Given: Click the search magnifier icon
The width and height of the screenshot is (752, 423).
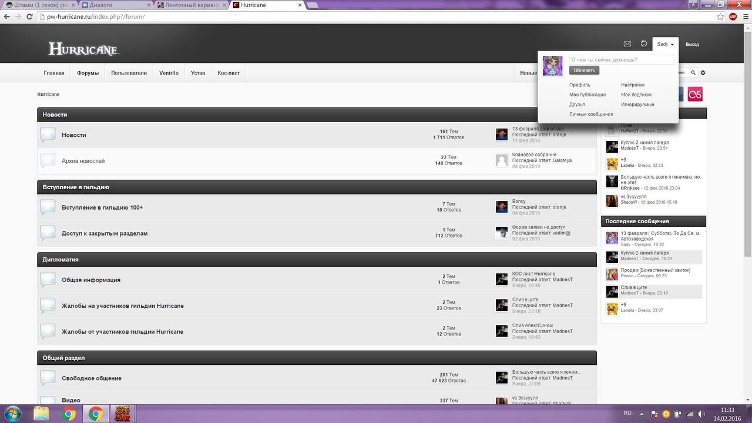Looking at the screenshot, I should [x=693, y=73].
